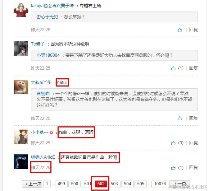Like 猫猫人A1icE's comment thumbs-up
Viewport: 209px width, 191px height.
(x=173, y=168)
